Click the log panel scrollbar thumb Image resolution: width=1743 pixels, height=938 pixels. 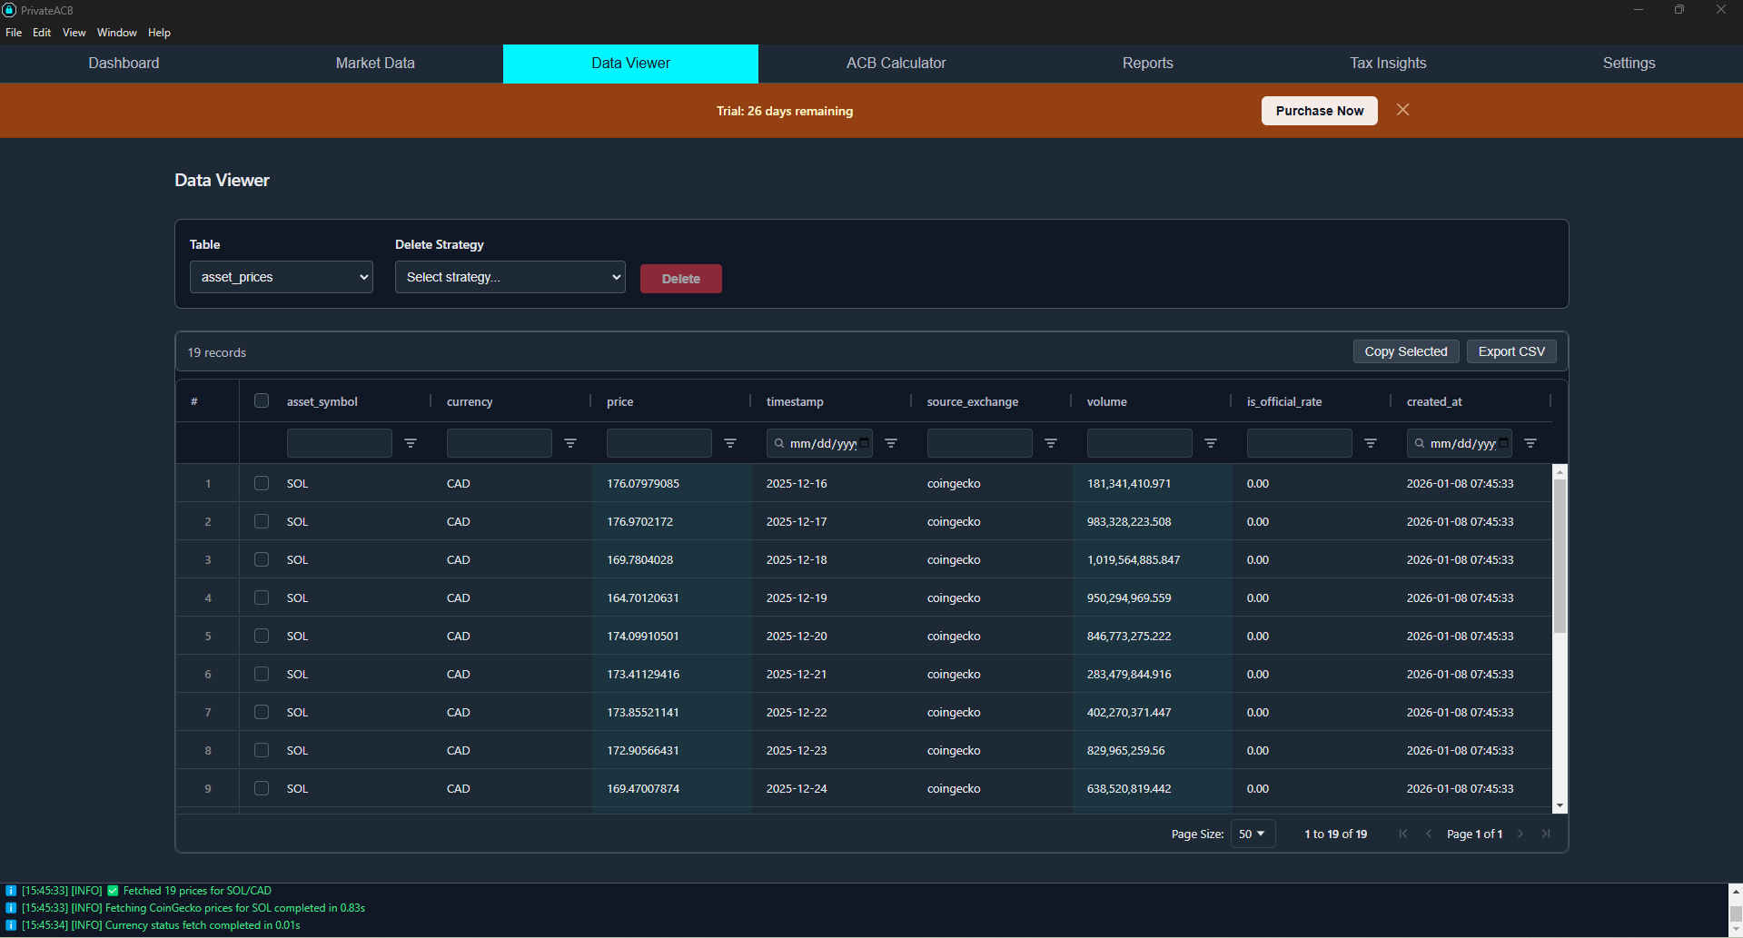click(1736, 914)
